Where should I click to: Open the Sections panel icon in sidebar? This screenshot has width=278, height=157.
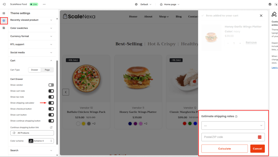pos(4,13)
